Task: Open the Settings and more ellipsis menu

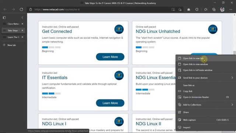Action: [x=231, y=10]
